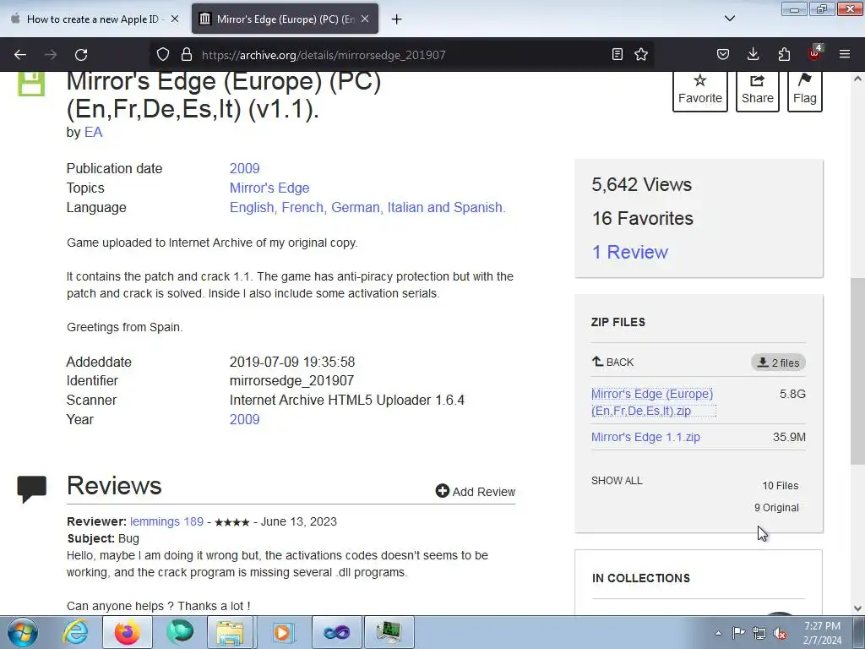865x649 pixels.
Task: Click the Reviews speech bubble icon
Action: pos(32,489)
